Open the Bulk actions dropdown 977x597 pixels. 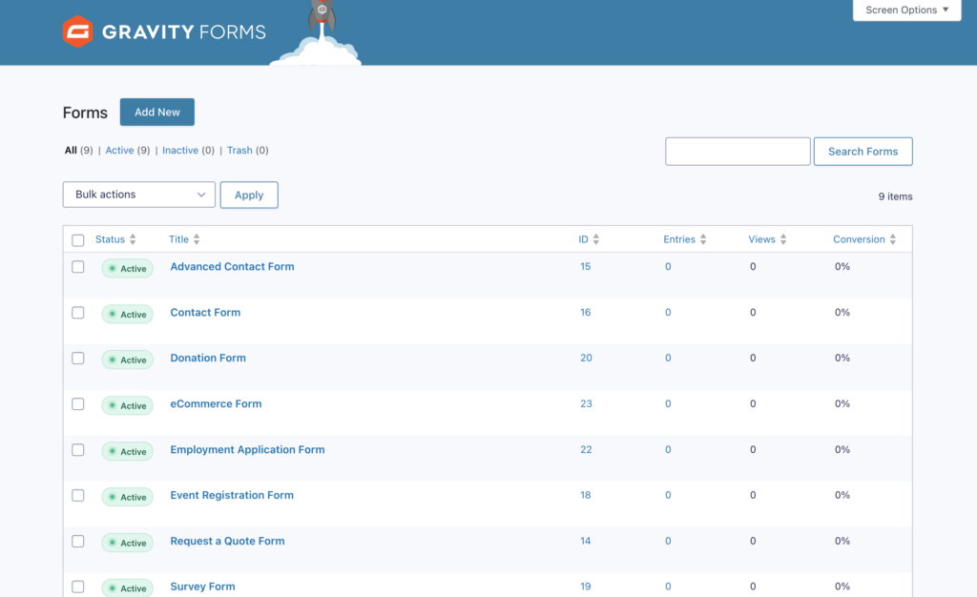pos(139,195)
